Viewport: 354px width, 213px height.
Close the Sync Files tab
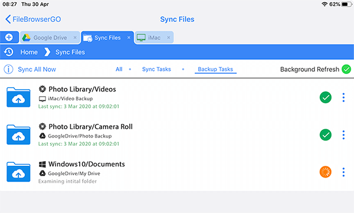[129, 38]
